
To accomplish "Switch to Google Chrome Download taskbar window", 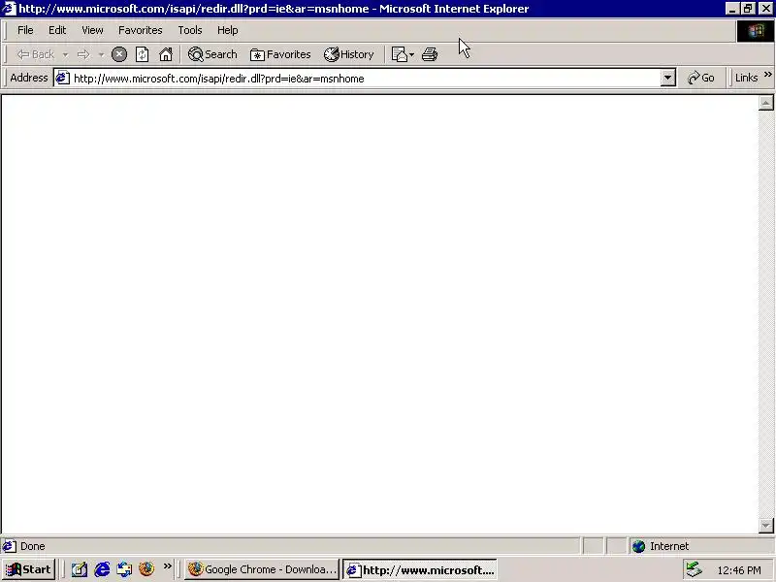I will click(262, 569).
